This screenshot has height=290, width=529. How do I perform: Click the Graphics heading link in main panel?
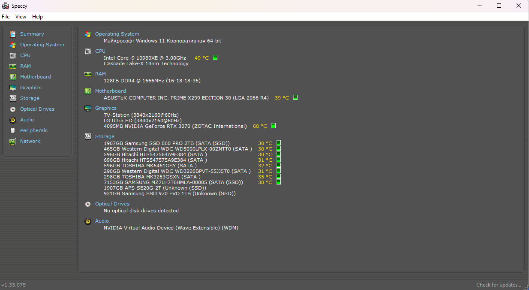coord(106,108)
